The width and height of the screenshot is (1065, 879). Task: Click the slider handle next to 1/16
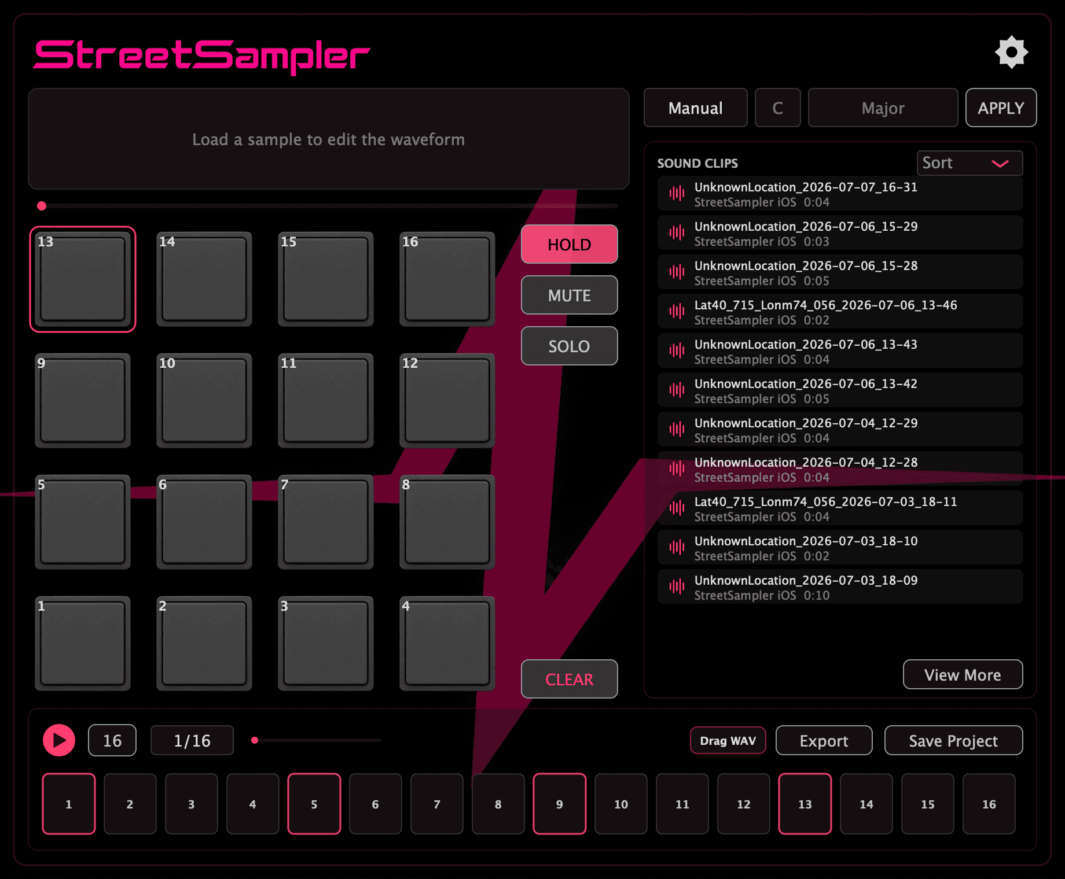coord(255,740)
